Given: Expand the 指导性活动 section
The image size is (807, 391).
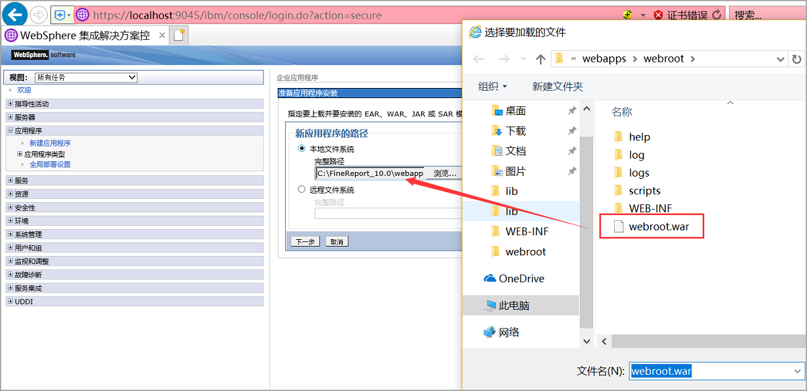Looking at the screenshot, I should [x=9, y=104].
